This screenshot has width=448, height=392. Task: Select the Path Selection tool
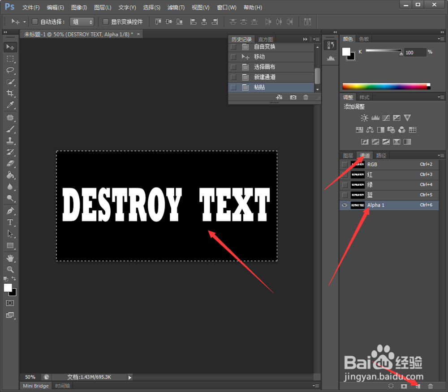pos(10,234)
